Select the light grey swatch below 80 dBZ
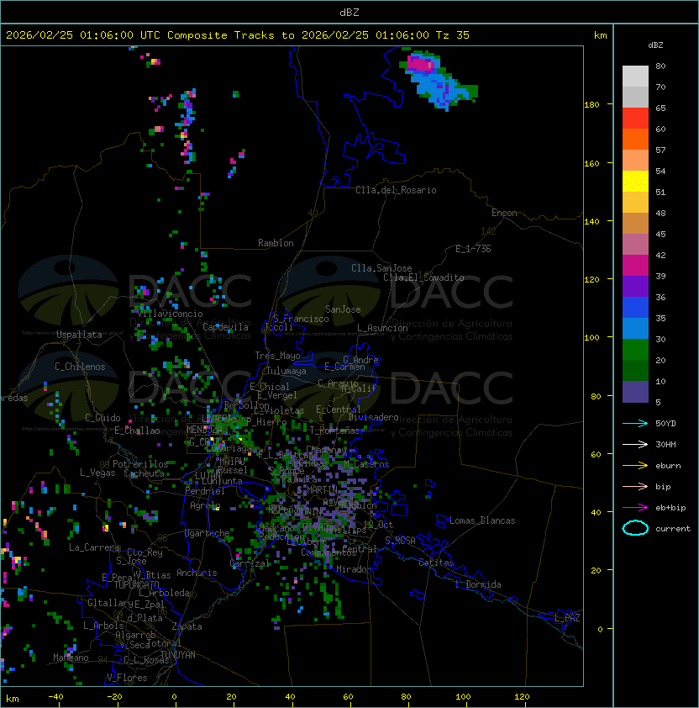The height and width of the screenshot is (708, 699). pyautogui.click(x=635, y=77)
